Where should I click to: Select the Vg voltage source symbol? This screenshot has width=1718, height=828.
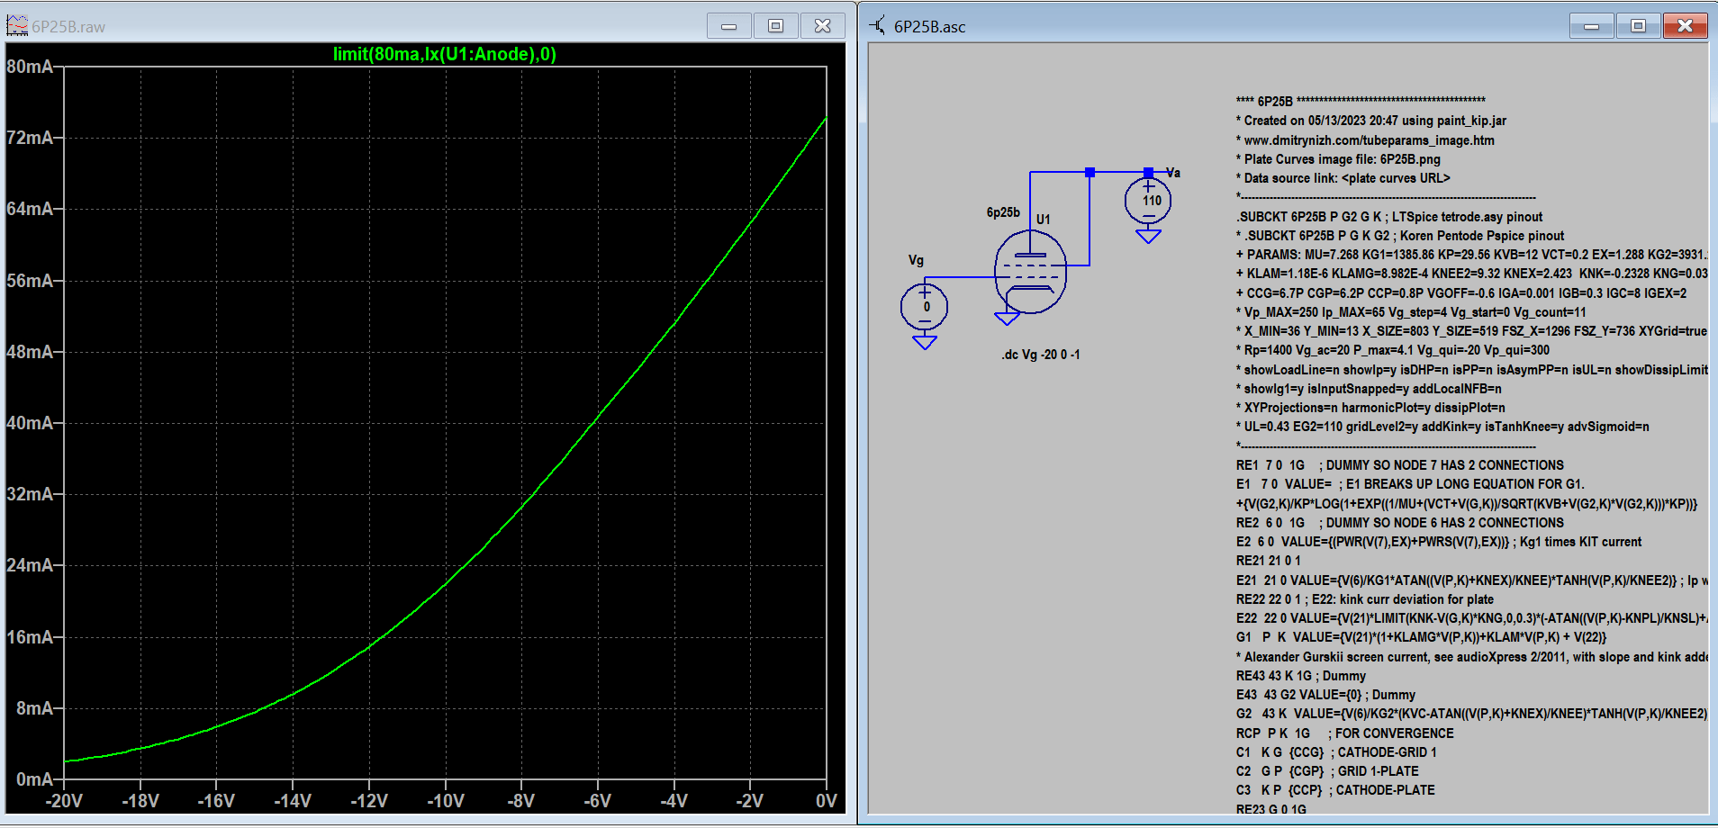pyautogui.click(x=925, y=307)
